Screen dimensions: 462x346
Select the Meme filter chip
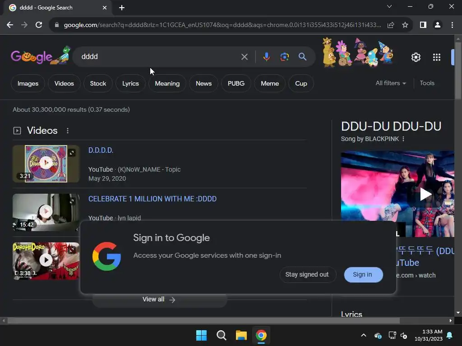270,83
